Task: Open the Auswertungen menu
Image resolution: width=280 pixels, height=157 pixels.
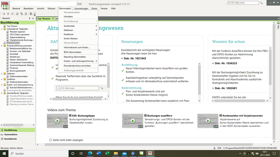Action: tap(81, 9)
